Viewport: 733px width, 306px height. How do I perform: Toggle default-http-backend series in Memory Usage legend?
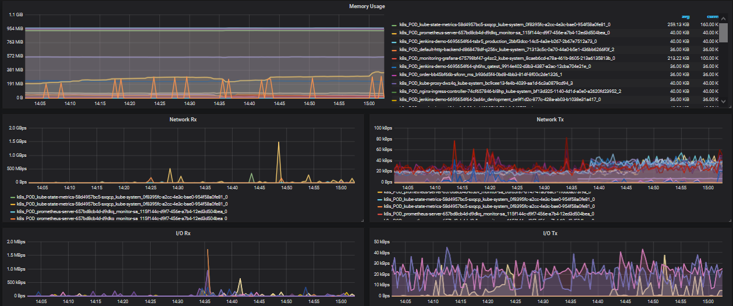pyautogui.click(x=506, y=50)
